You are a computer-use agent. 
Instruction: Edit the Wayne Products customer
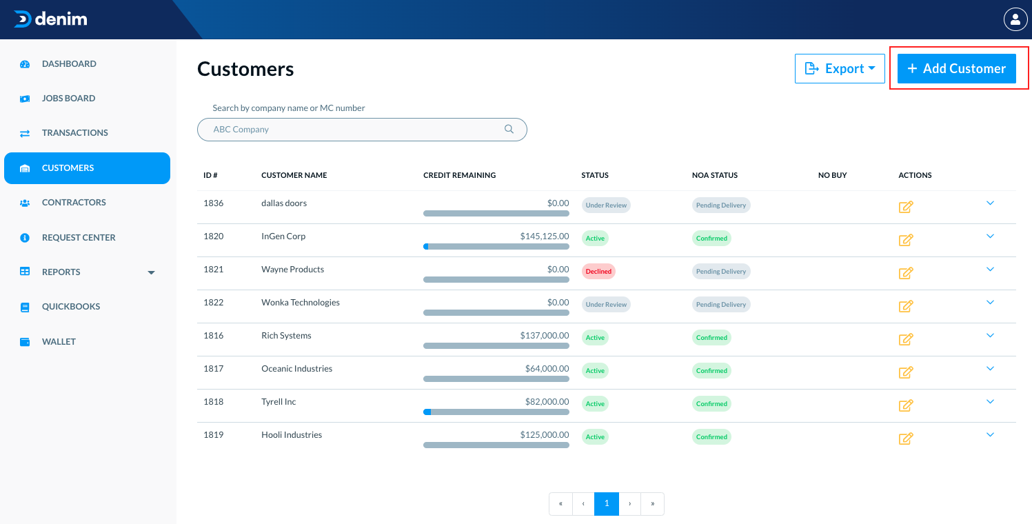(x=906, y=273)
